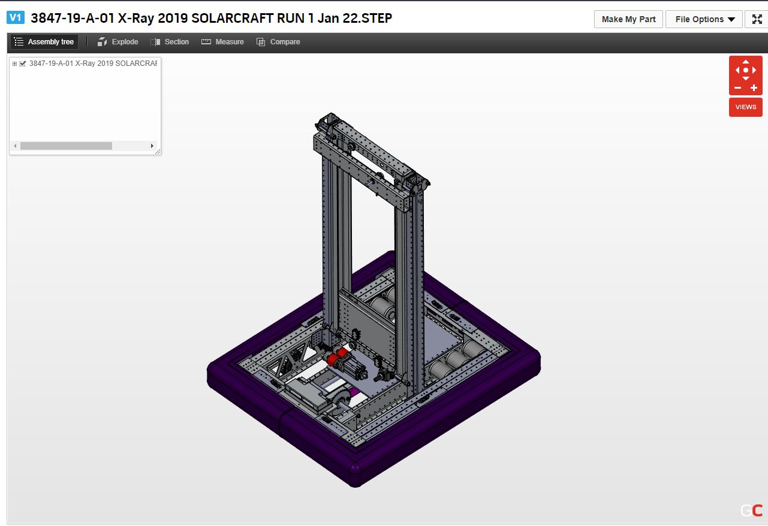Select the Measure tool
The height and width of the screenshot is (526, 768).
click(x=222, y=42)
